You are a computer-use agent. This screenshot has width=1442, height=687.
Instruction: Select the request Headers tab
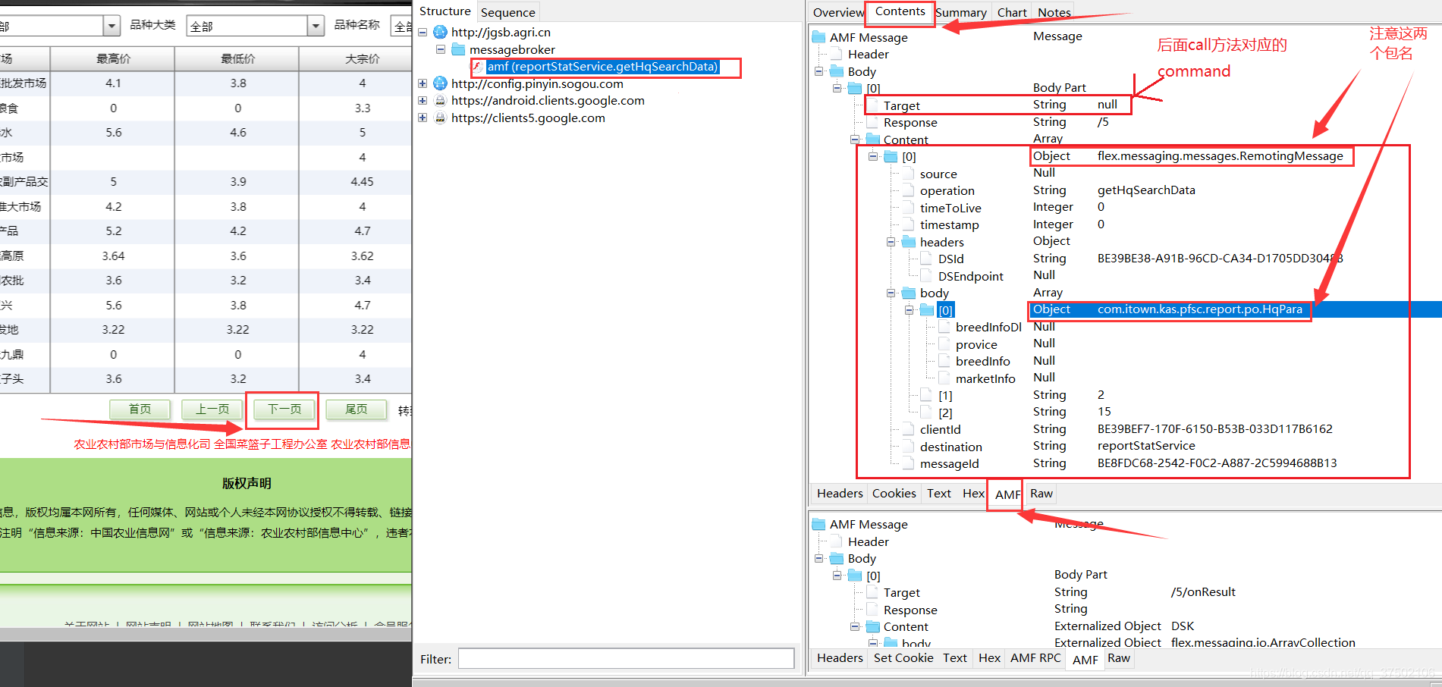[840, 494]
